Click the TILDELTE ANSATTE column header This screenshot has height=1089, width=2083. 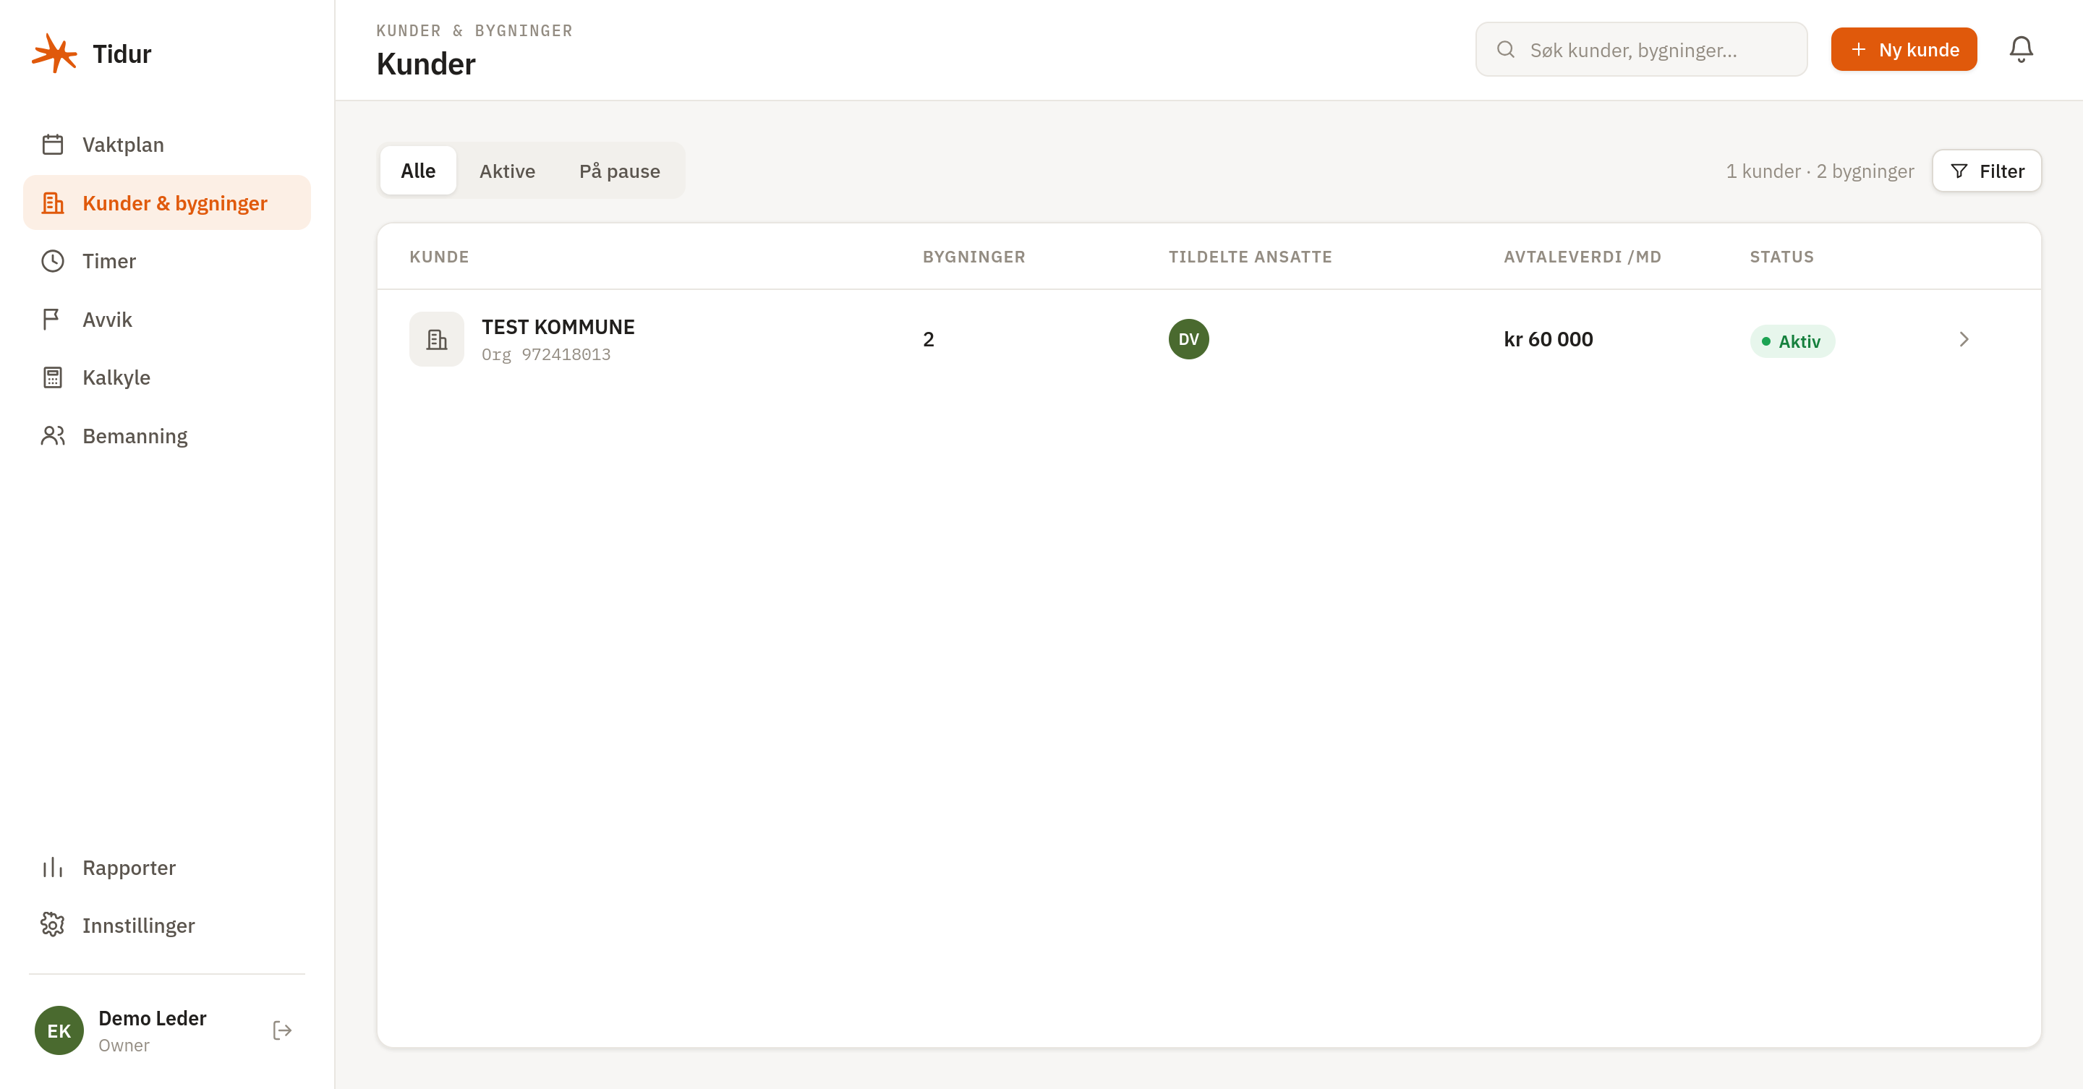(x=1249, y=257)
